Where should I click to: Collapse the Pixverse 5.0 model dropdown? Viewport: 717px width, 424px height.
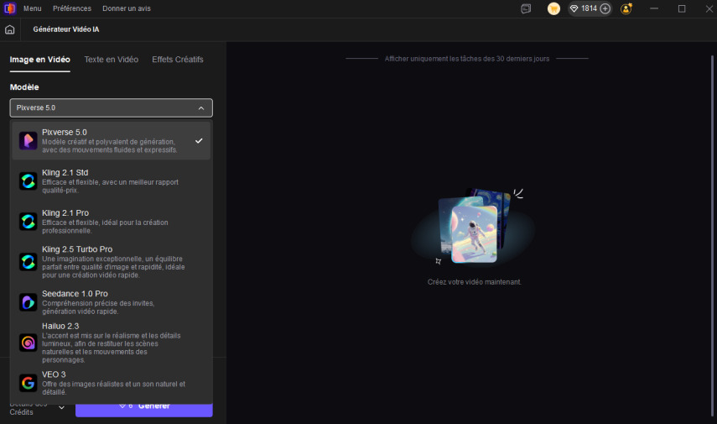pos(200,108)
